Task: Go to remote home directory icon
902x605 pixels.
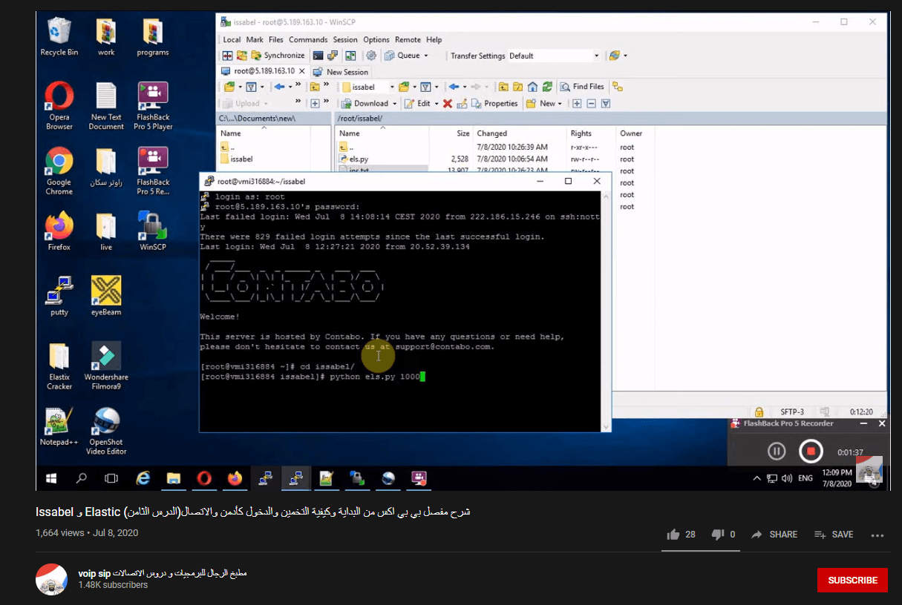Action: pos(532,87)
